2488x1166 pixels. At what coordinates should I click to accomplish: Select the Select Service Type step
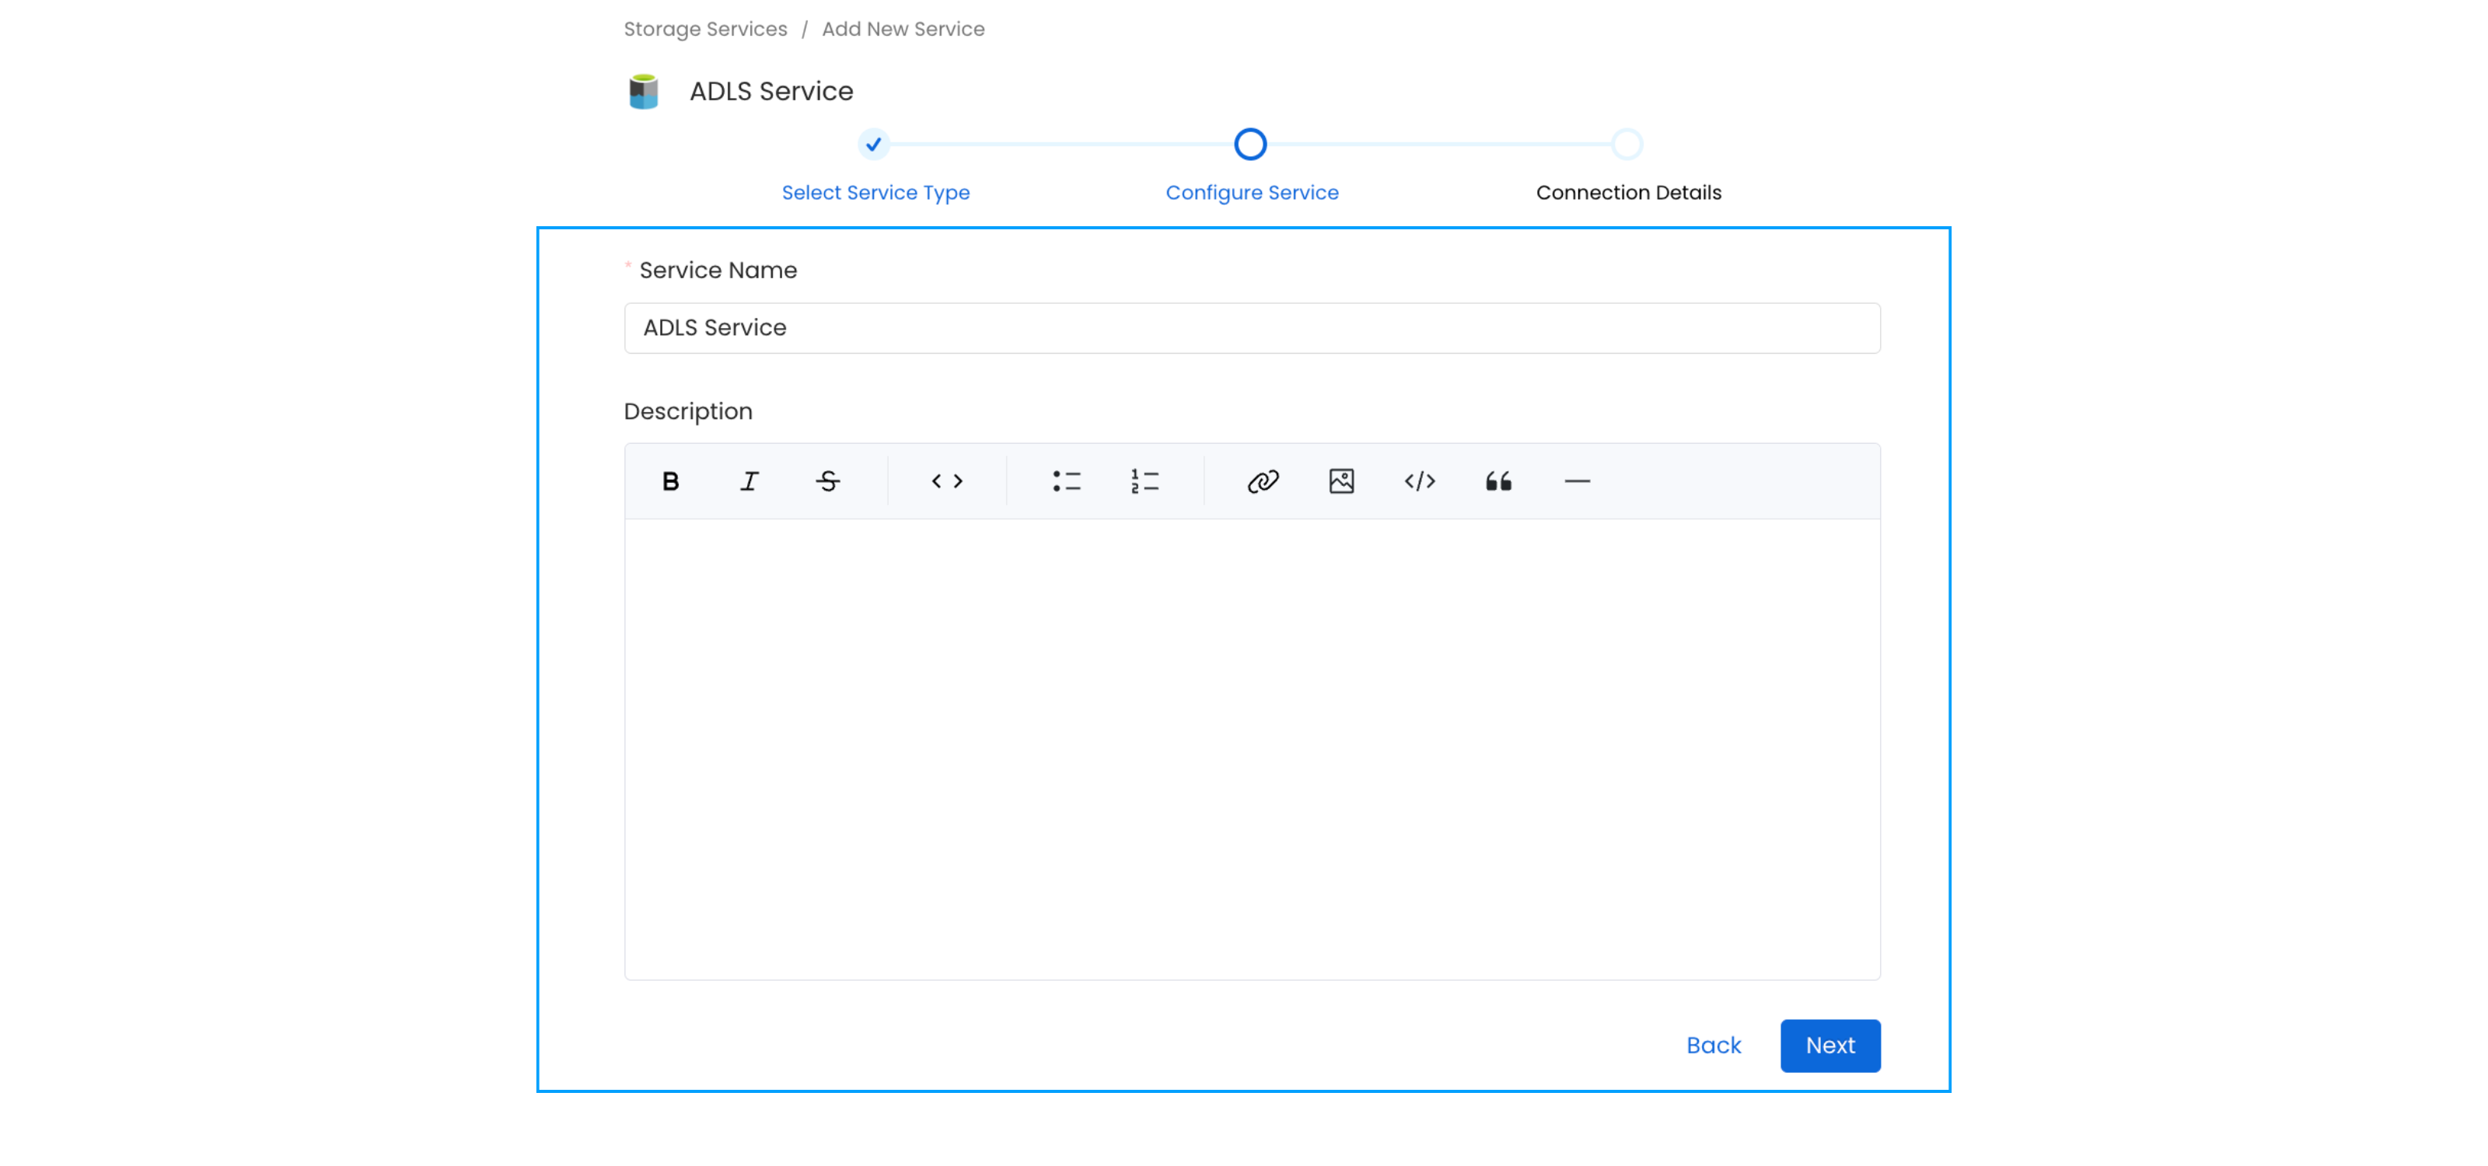[874, 192]
